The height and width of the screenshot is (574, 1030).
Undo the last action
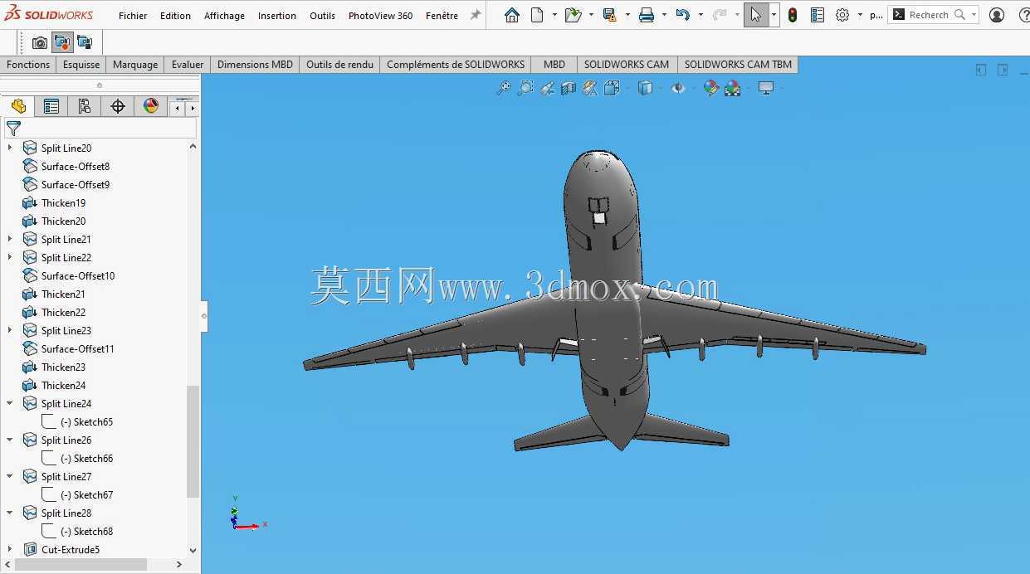[x=682, y=15]
